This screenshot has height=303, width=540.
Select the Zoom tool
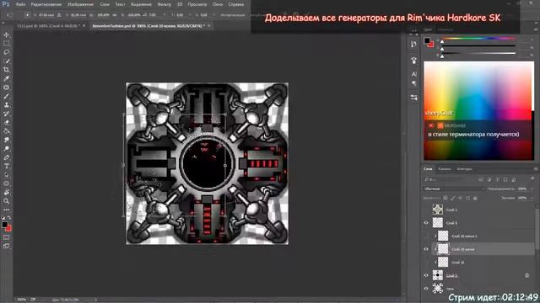6,201
